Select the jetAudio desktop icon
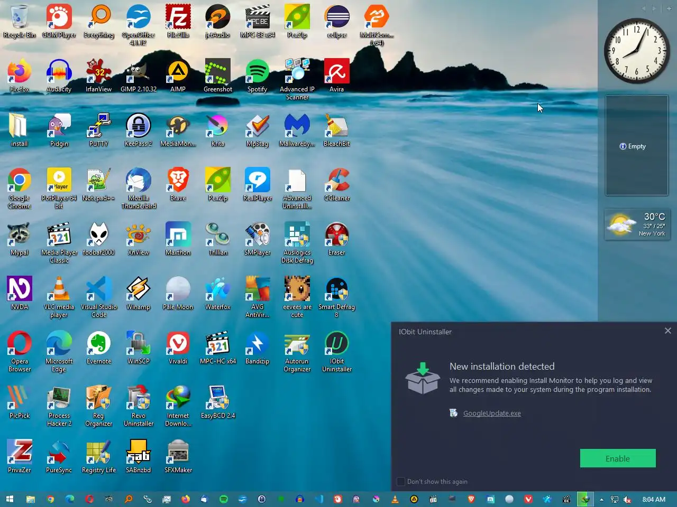Screen dimensions: 677x507 click(x=218, y=22)
